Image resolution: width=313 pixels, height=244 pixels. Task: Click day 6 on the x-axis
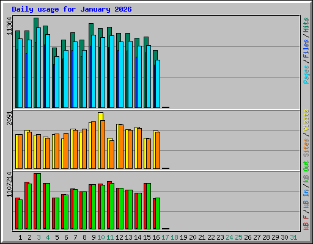(66, 237)
